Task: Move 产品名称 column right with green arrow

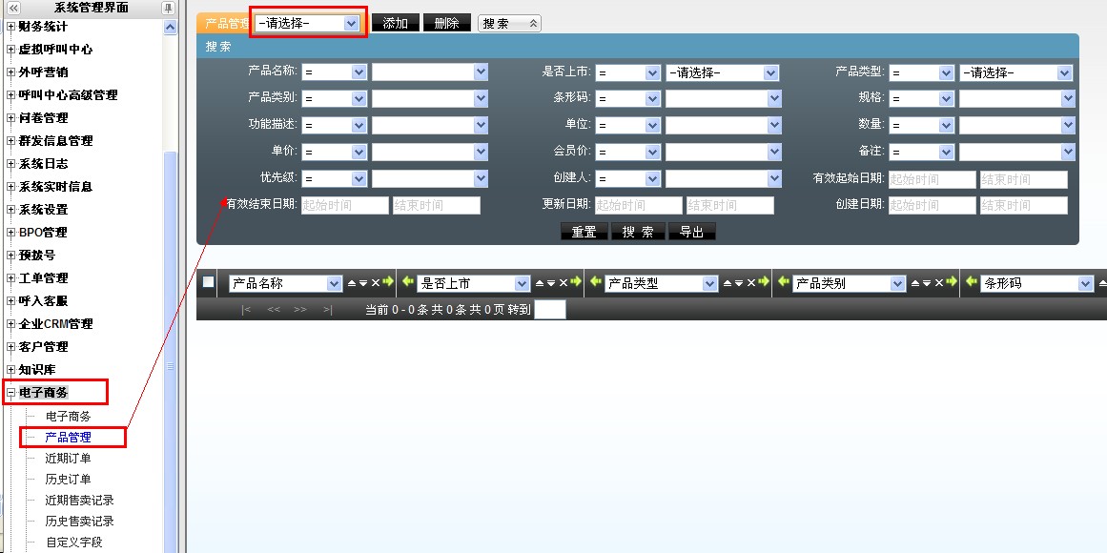Action: [x=388, y=283]
